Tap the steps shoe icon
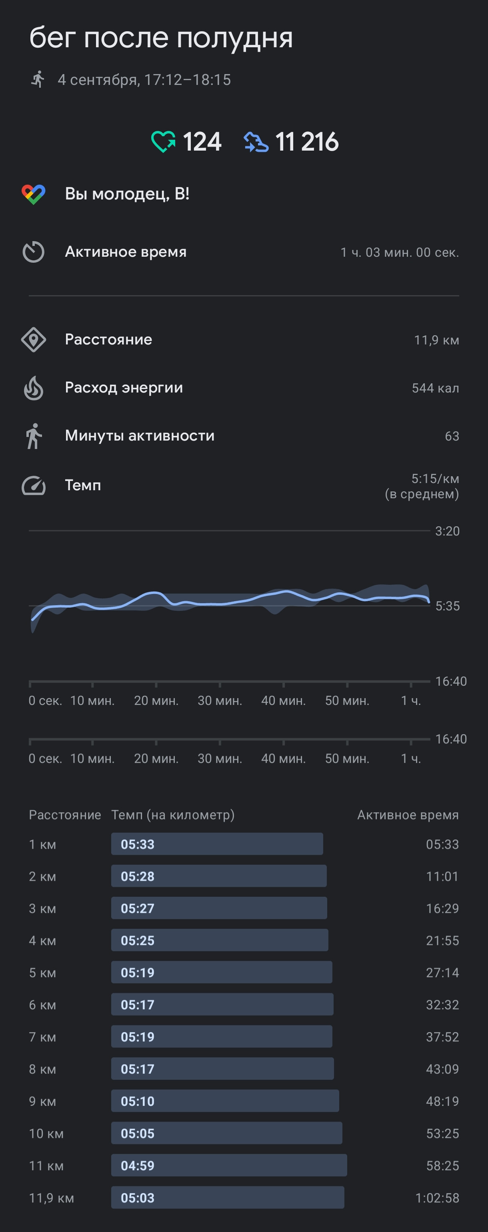The image size is (488, 1232). [256, 142]
